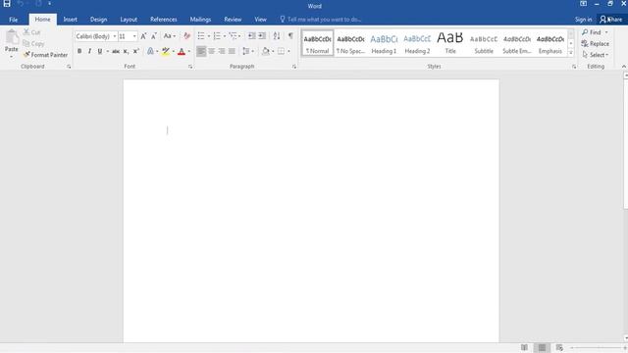Apply the Heading 2 style
The height and width of the screenshot is (353, 628).
click(417, 43)
